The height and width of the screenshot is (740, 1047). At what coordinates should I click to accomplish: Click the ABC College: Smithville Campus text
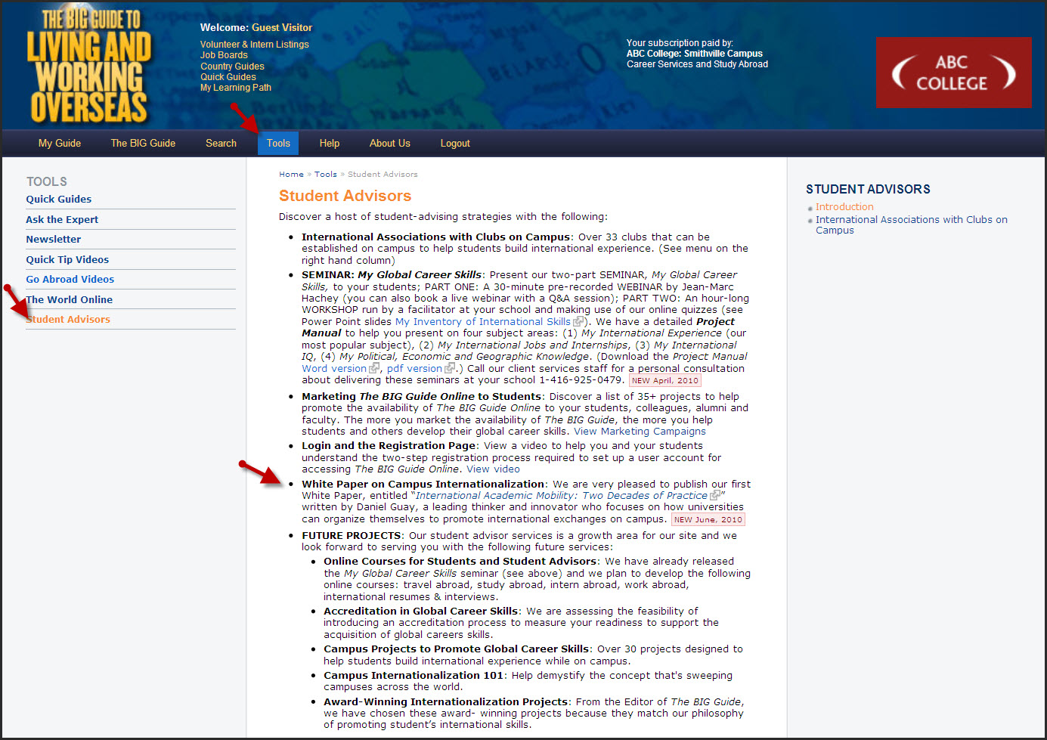695,54
